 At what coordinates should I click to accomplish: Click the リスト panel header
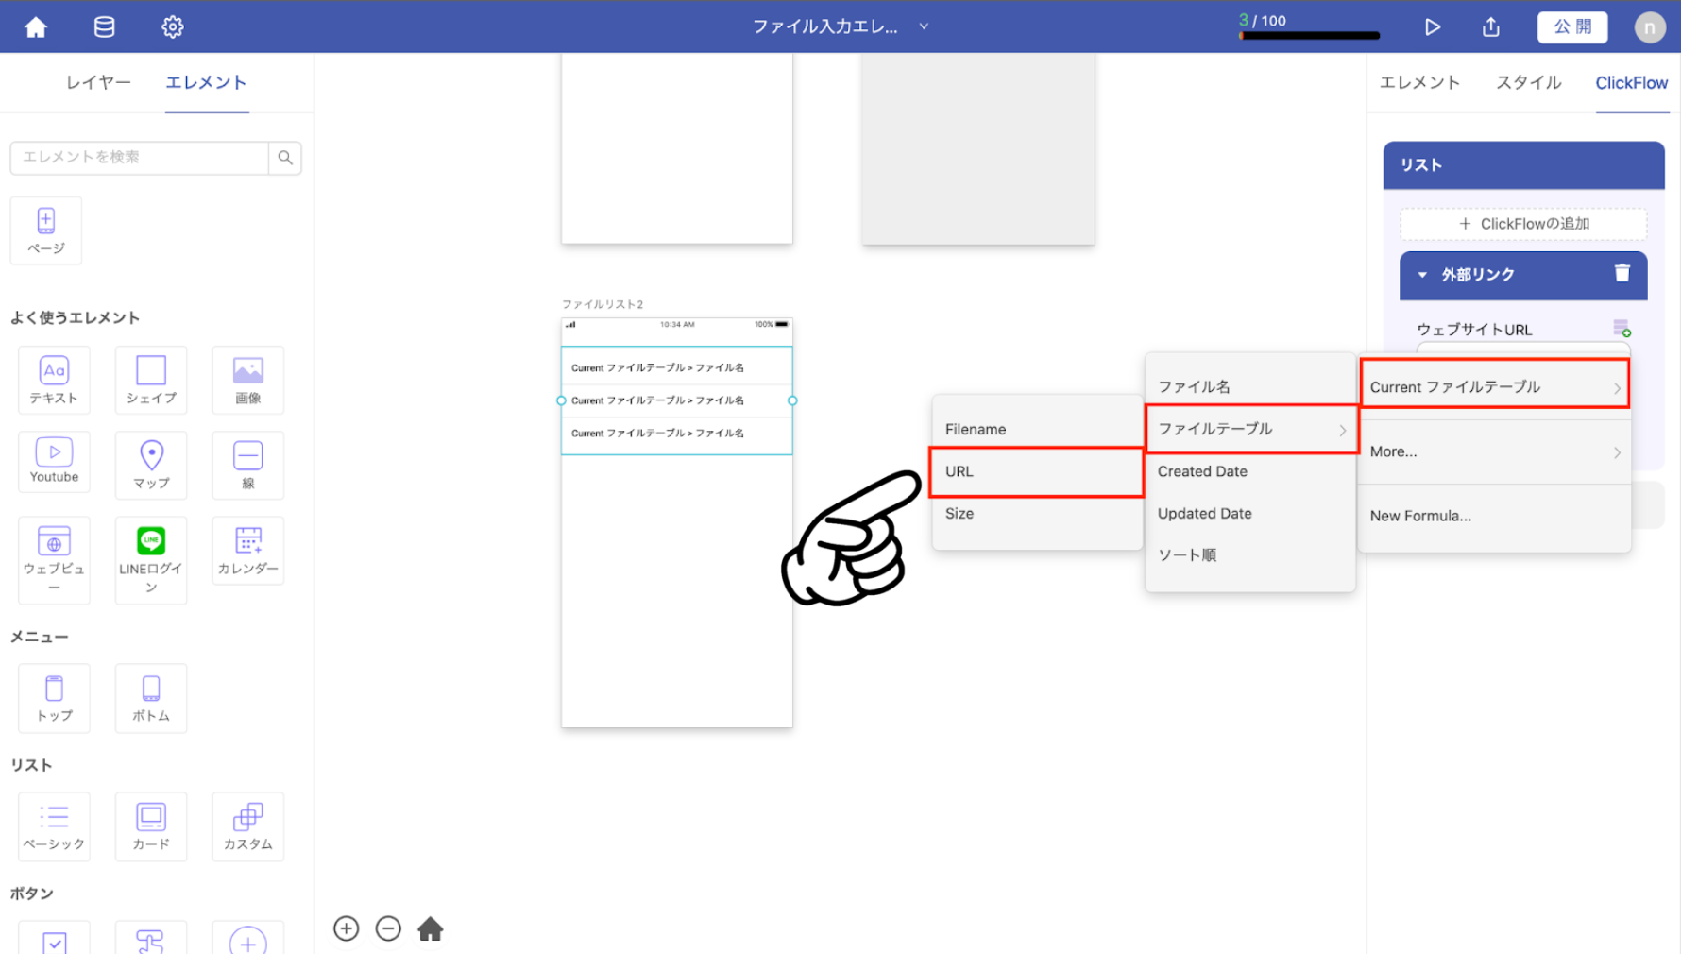pyautogui.click(x=1523, y=165)
